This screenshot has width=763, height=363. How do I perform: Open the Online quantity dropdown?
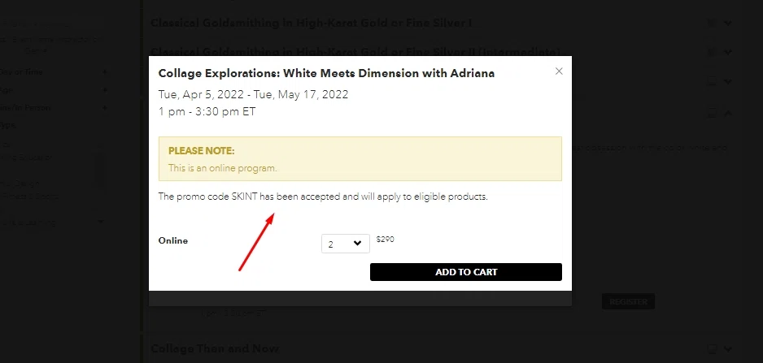(x=346, y=244)
